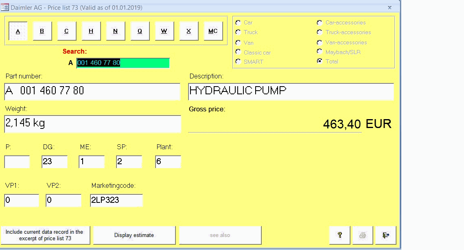
Task: Click the Marketingcode label
Action: tap(113, 186)
